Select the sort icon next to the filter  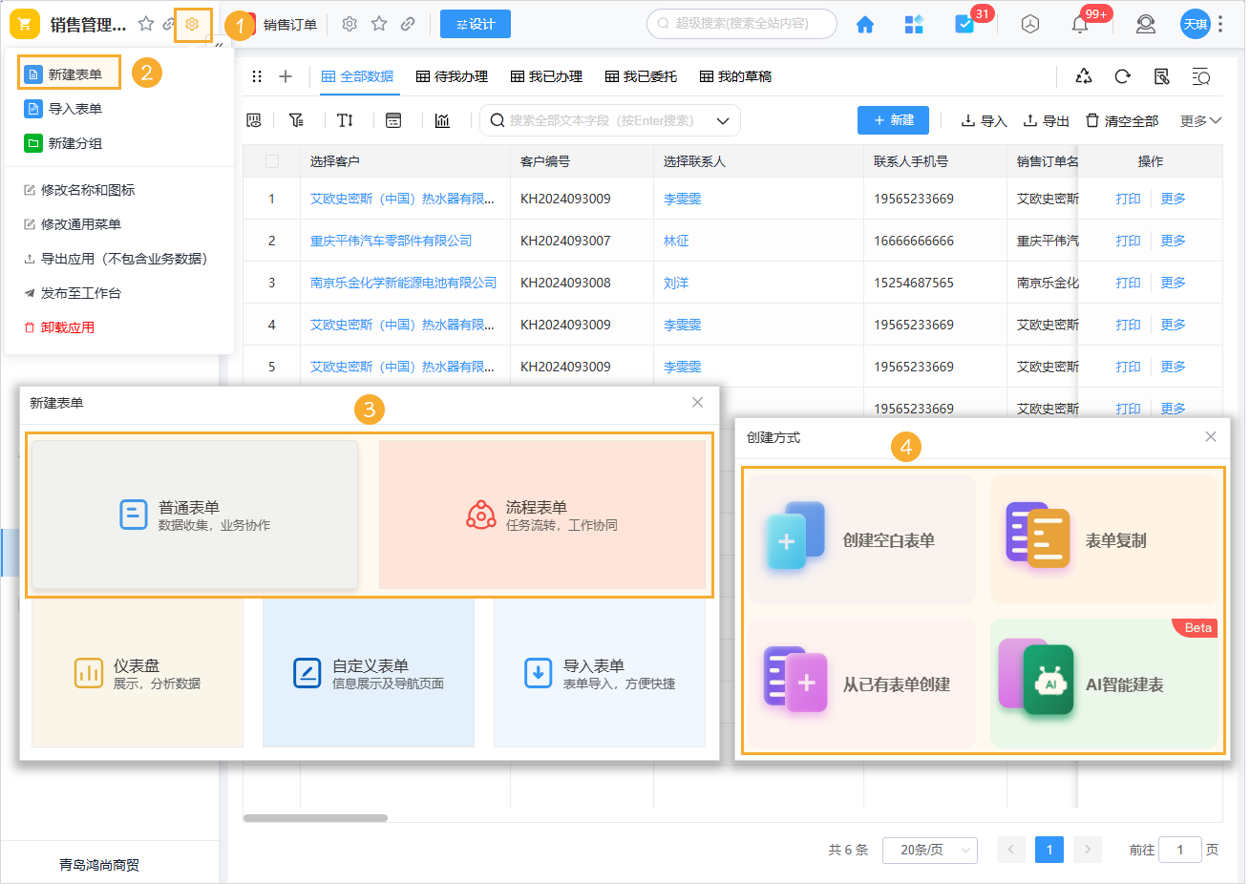point(345,119)
